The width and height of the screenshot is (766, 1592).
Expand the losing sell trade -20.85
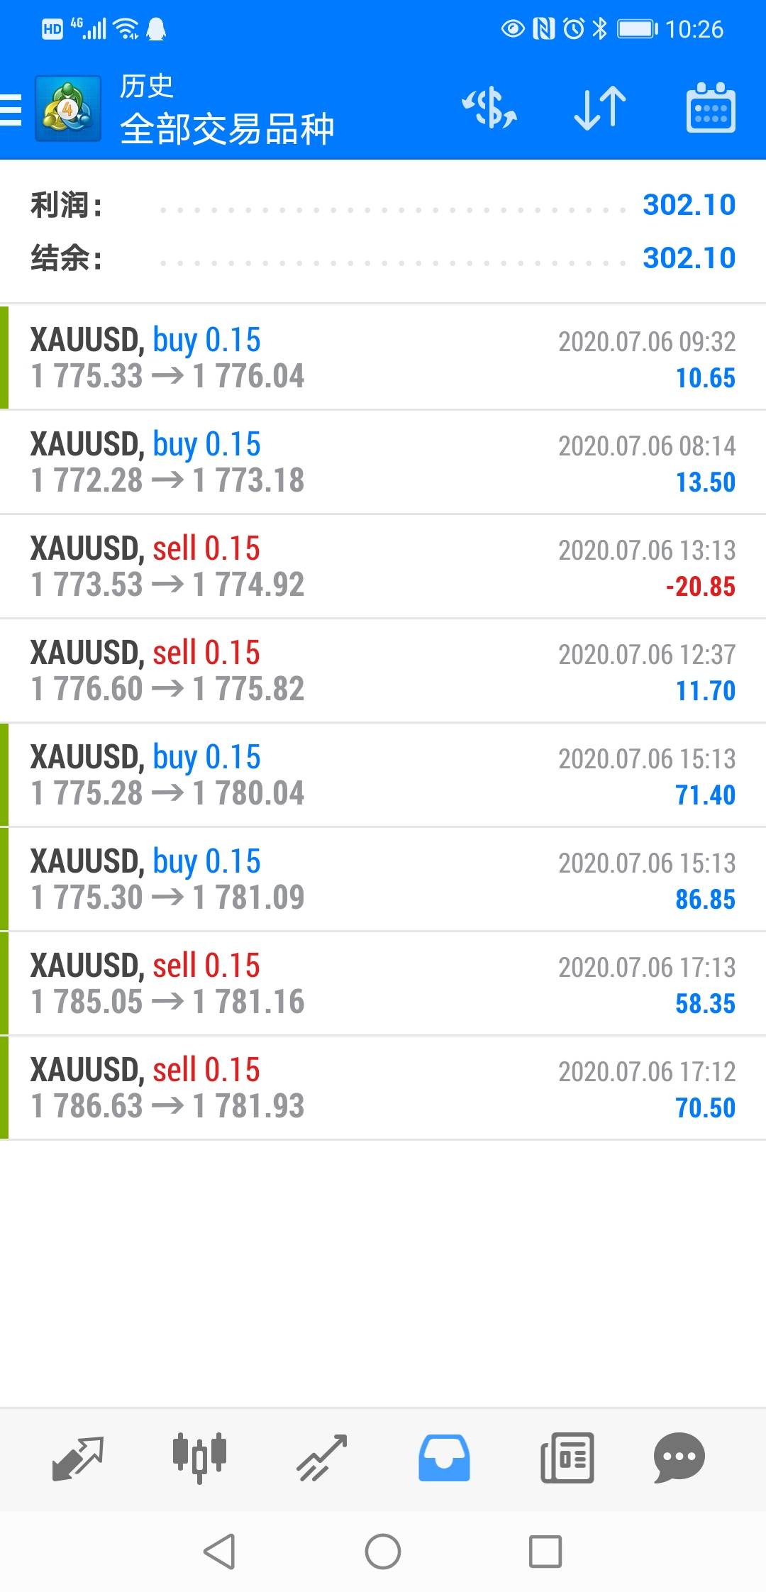point(383,566)
